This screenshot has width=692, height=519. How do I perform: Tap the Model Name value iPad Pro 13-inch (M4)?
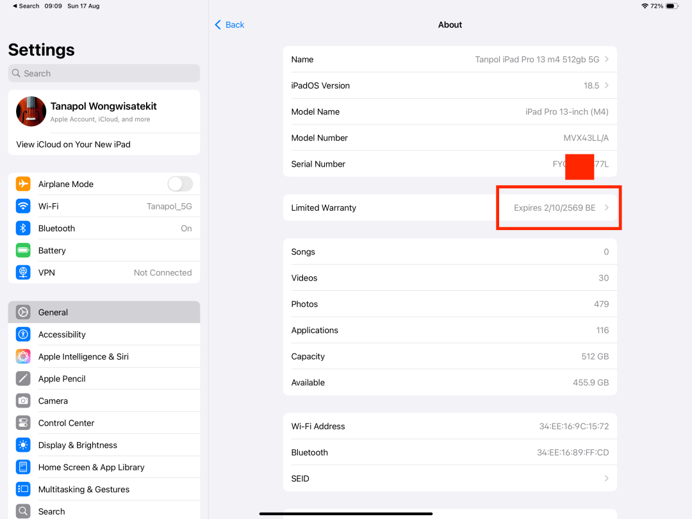coord(566,111)
